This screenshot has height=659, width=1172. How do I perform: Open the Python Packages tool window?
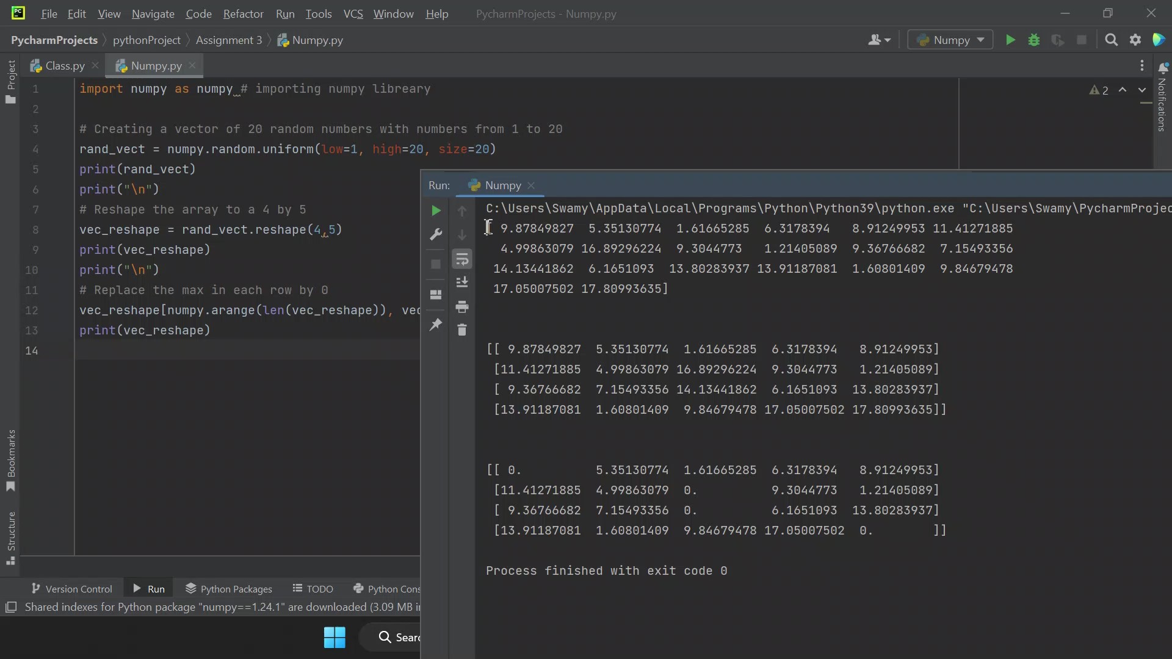235,588
